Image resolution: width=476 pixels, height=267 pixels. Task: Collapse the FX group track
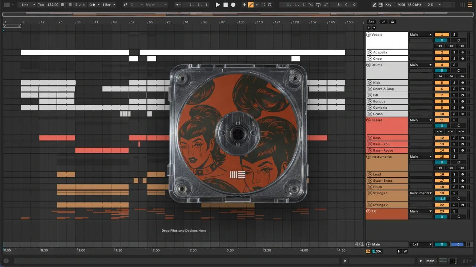(369, 211)
